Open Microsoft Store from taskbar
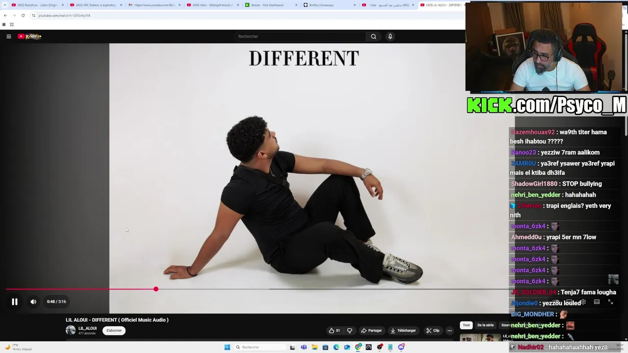The width and height of the screenshot is (628, 353). point(325,347)
